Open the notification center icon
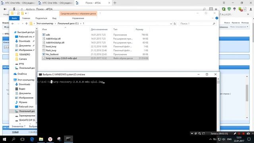254x143 pixels. [249, 139]
